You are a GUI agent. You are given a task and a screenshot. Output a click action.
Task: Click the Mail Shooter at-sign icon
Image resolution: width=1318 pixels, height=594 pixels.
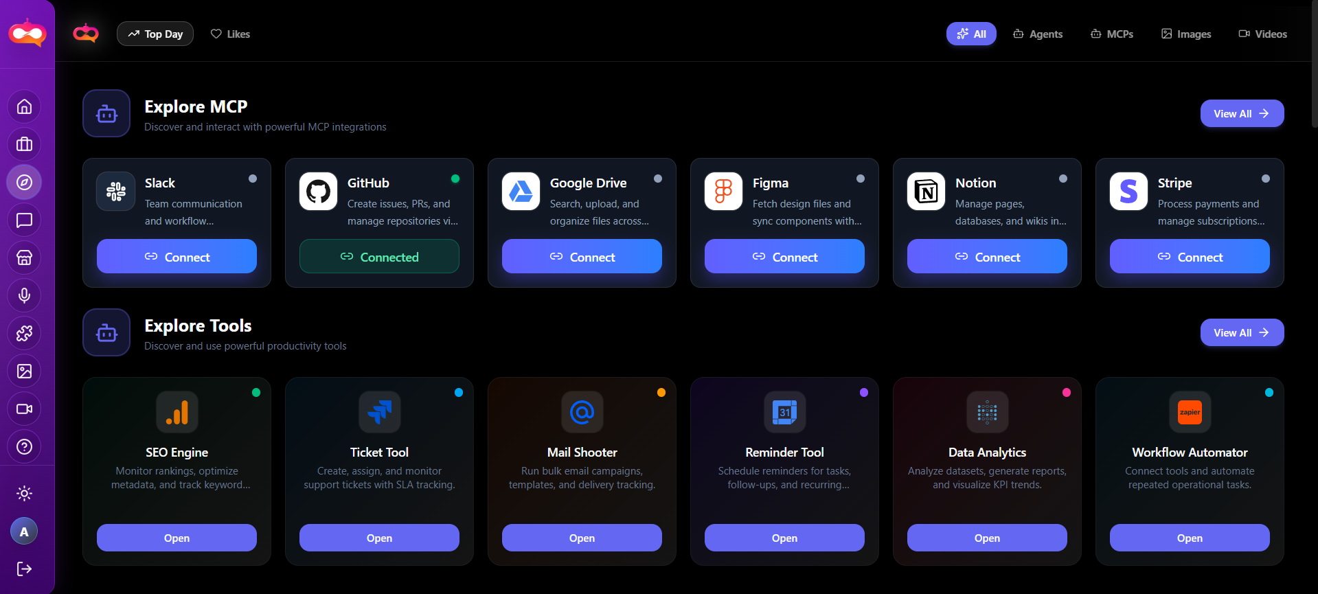tap(582, 412)
